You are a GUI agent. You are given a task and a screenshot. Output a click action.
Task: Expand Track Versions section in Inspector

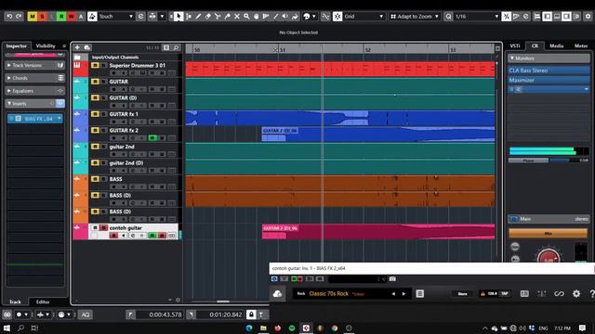9,65
